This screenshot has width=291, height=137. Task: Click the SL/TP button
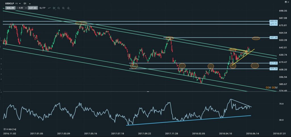[43, 8]
